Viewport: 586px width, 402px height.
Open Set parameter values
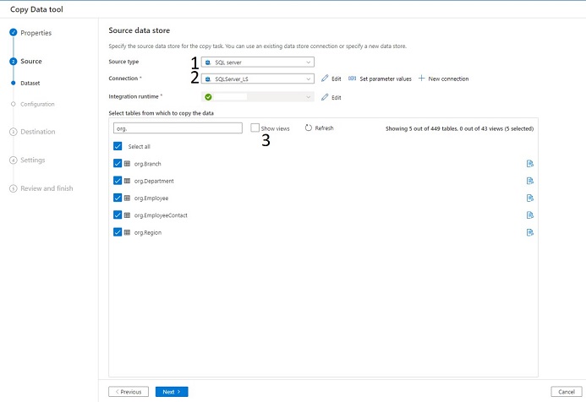(380, 79)
